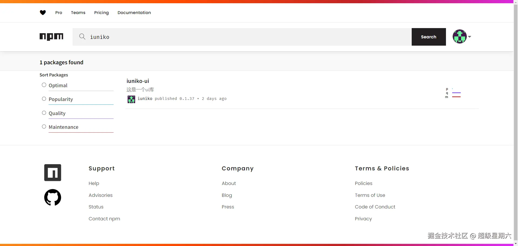Open the Teams menu item

(78, 13)
